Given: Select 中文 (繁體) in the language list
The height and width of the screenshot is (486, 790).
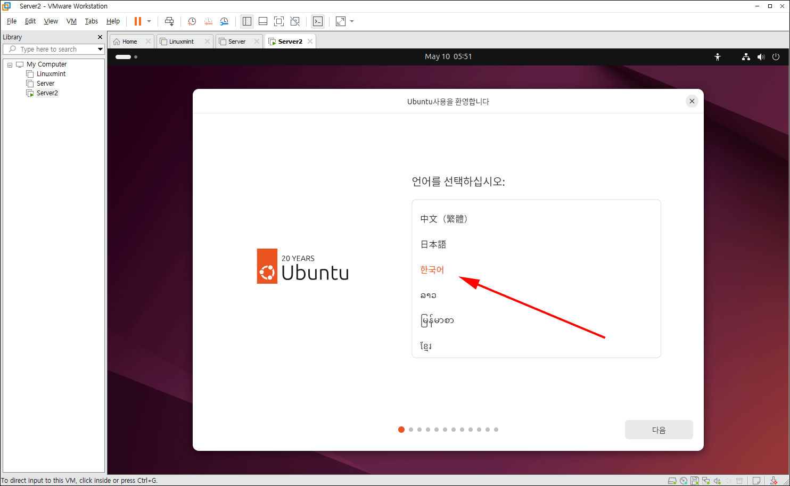Looking at the screenshot, I should click(x=536, y=219).
